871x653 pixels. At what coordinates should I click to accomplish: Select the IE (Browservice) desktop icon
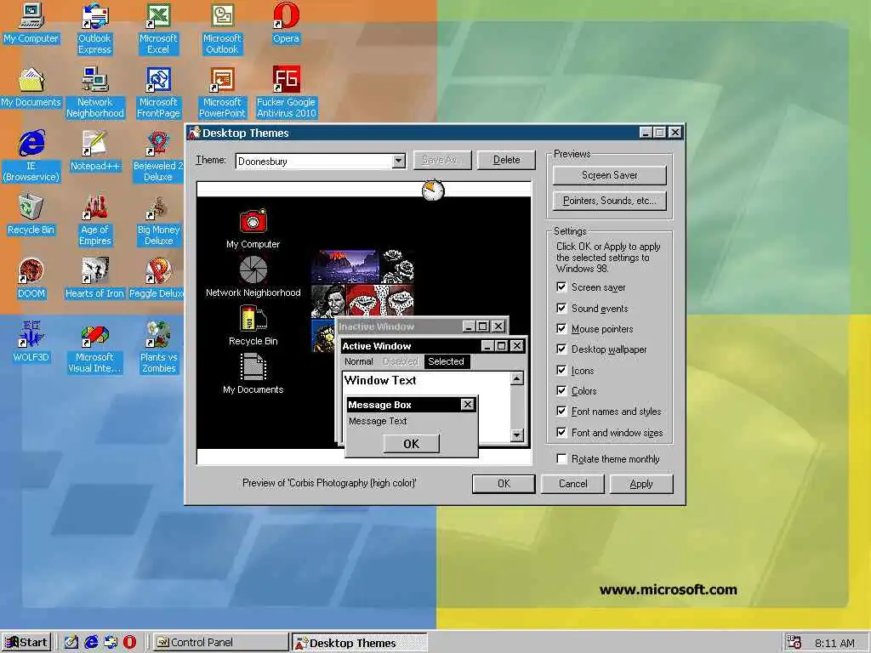[31, 156]
